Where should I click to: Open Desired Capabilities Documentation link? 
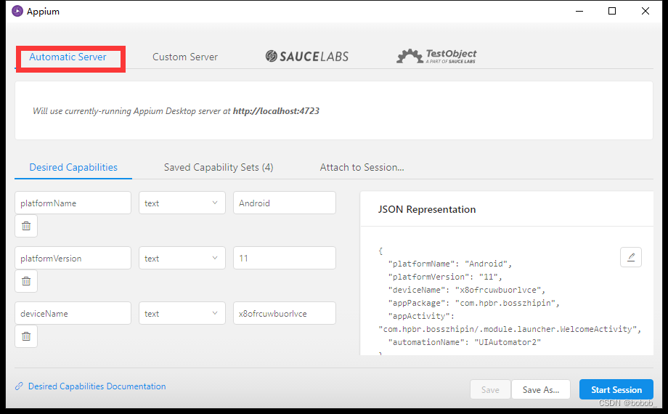click(x=97, y=386)
